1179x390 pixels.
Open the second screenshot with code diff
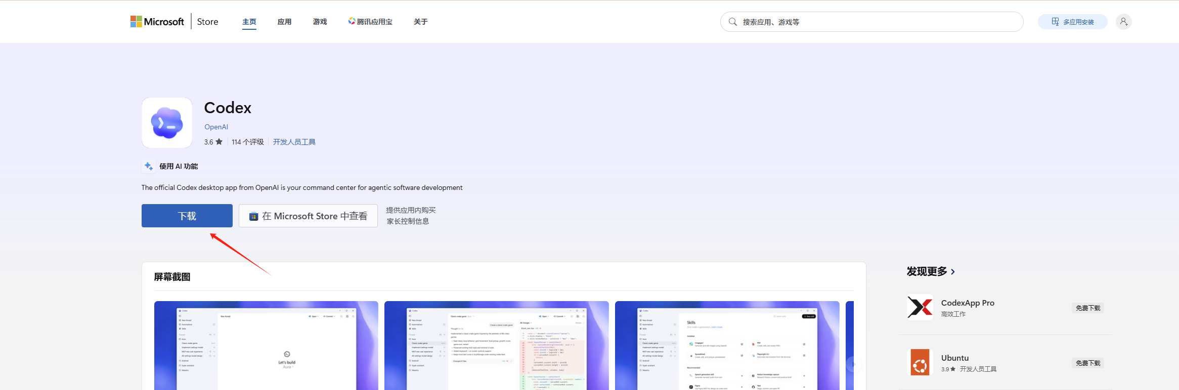[x=497, y=346]
